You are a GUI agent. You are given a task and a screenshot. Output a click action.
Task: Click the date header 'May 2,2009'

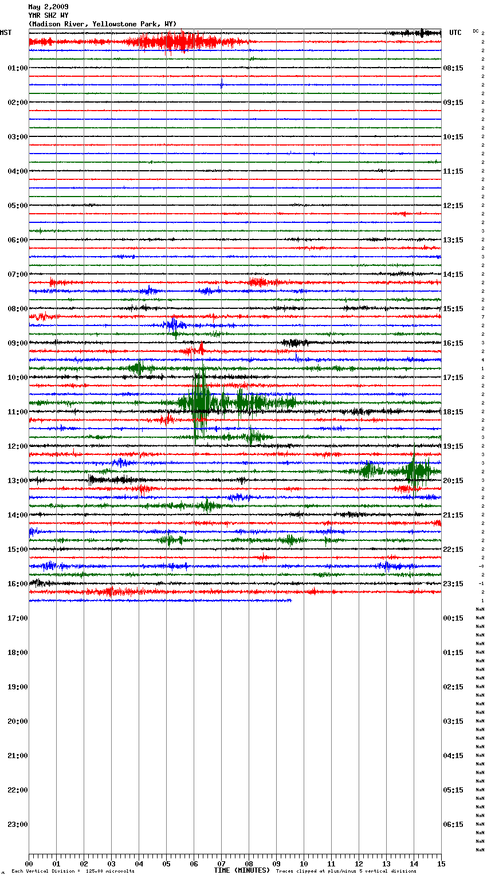point(48,7)
